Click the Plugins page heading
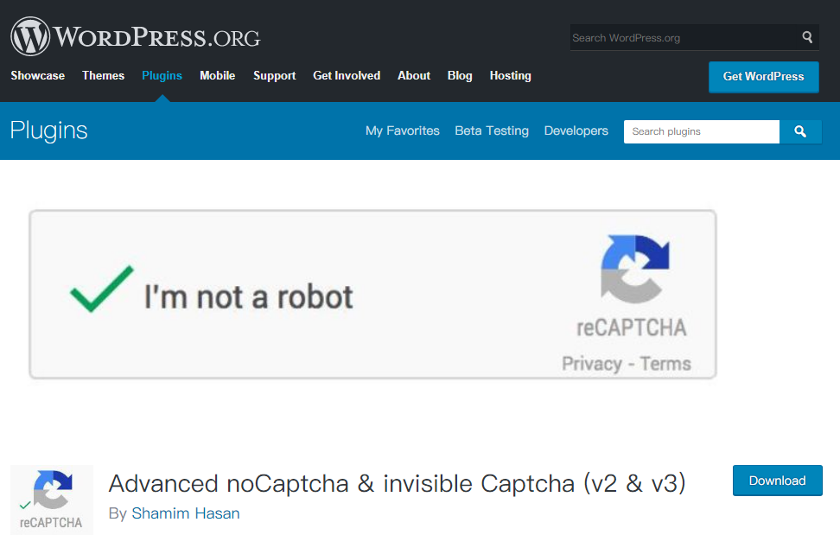840x535 pixels. coord(48,131)
